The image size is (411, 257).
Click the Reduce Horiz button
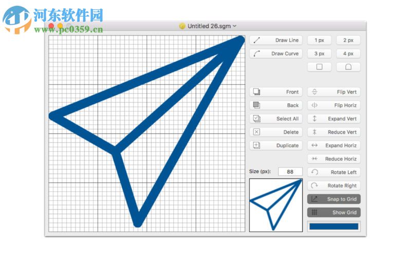pyautogui.click(x=333, y=159)
